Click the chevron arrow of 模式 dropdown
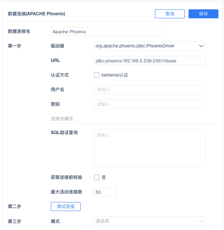This screenshot has height=230, width=224. [x=201, y=221]
